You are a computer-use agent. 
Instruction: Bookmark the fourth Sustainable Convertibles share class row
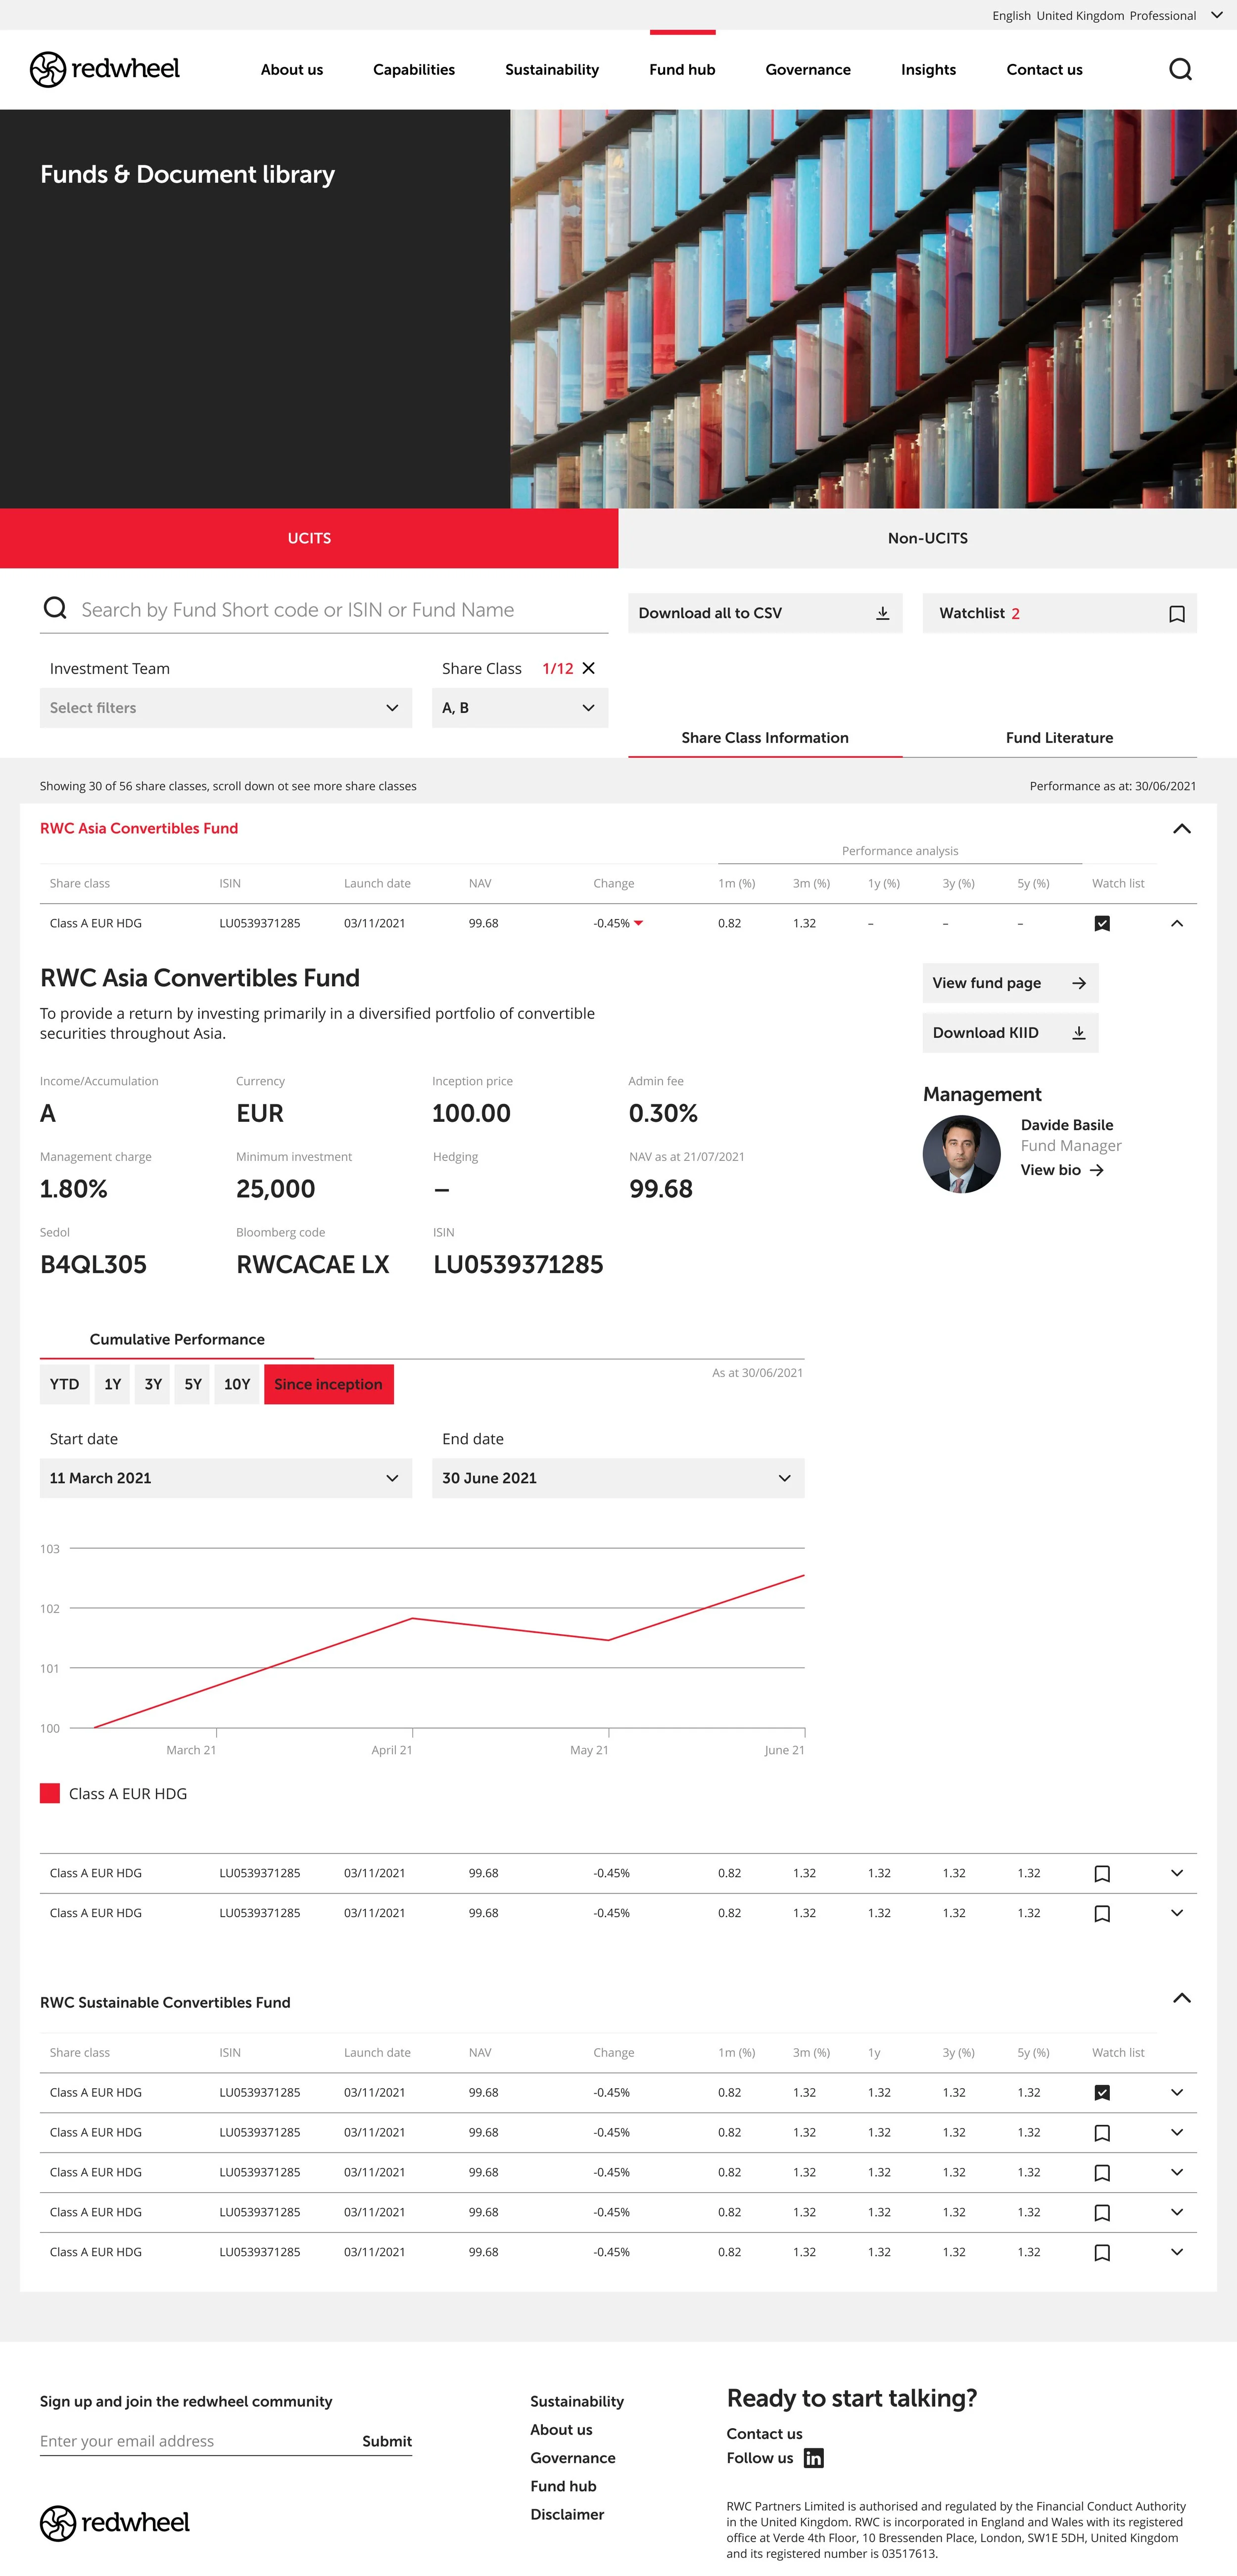pyautogui.click(x=1102, y=2213)
